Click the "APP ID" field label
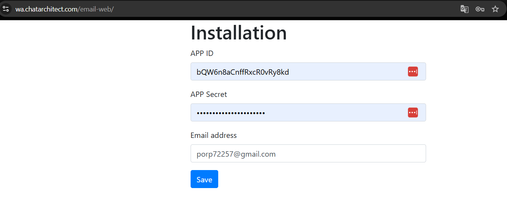This screenshot has width=507, height=221. click(202, 53)
